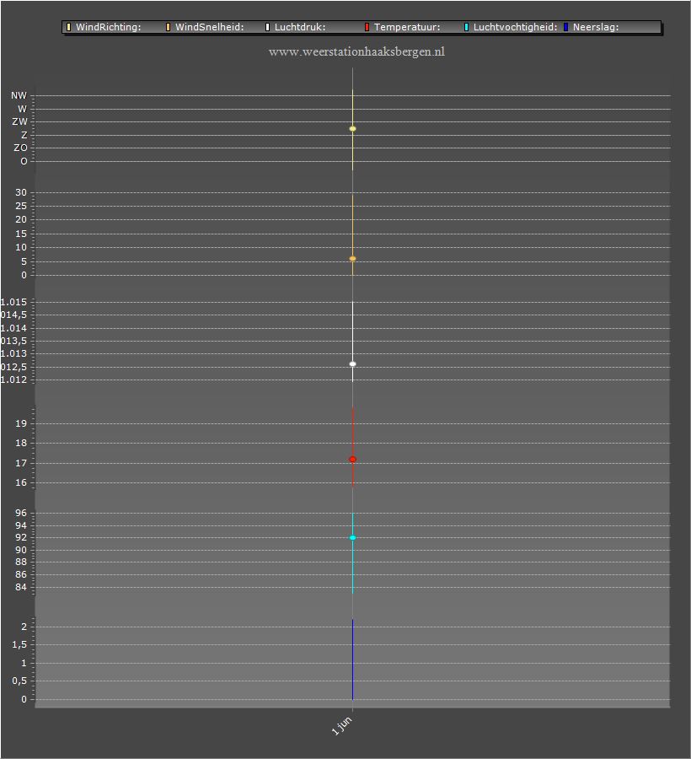Click the Luchtdruk legend color swatch
Image resolution: width=691 pixels, height=759 pixels.
267,27
